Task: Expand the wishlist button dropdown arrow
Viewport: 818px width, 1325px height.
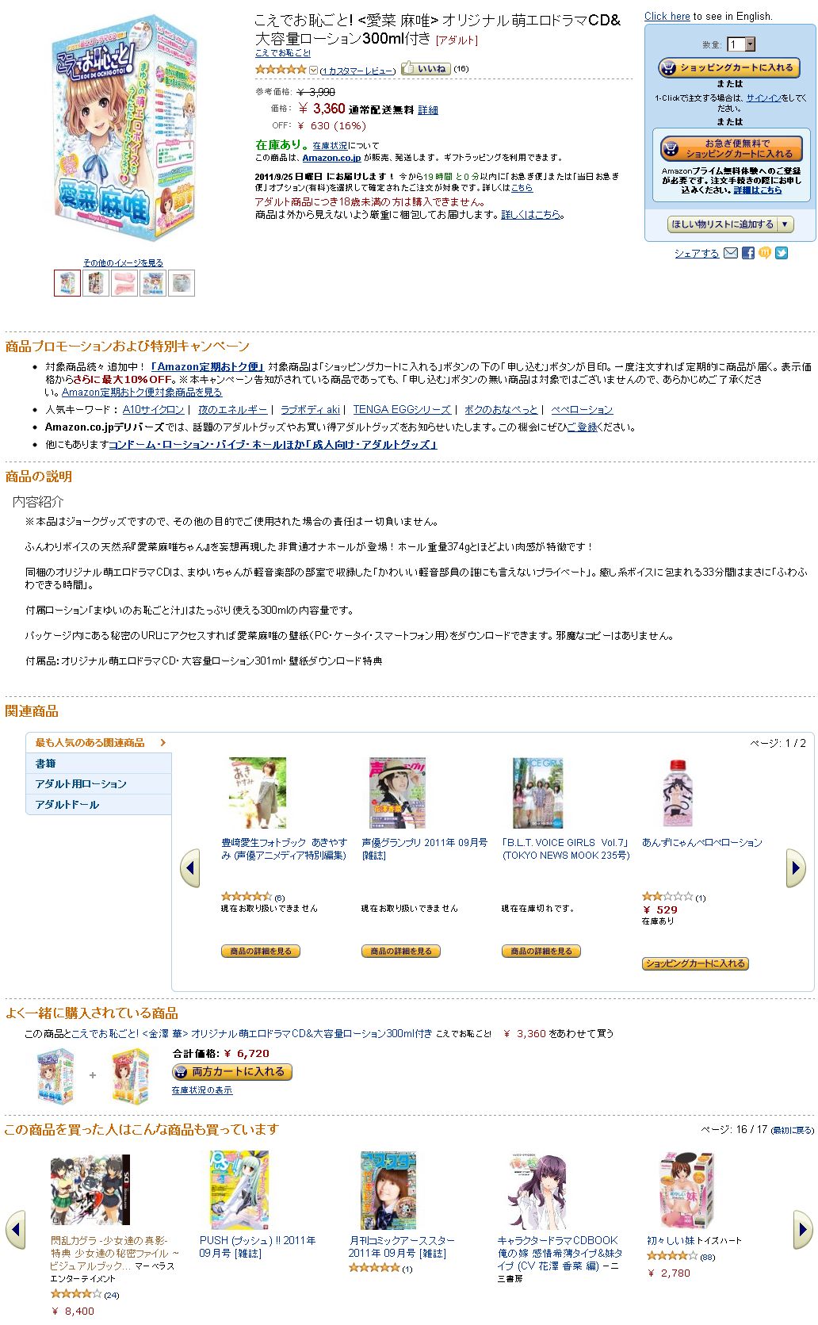Action: point(785,224)
